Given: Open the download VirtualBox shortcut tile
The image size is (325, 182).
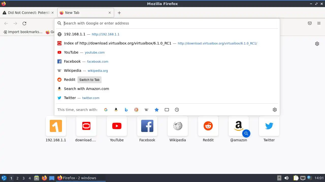Looking at the screenshot, I should point(86,126).
